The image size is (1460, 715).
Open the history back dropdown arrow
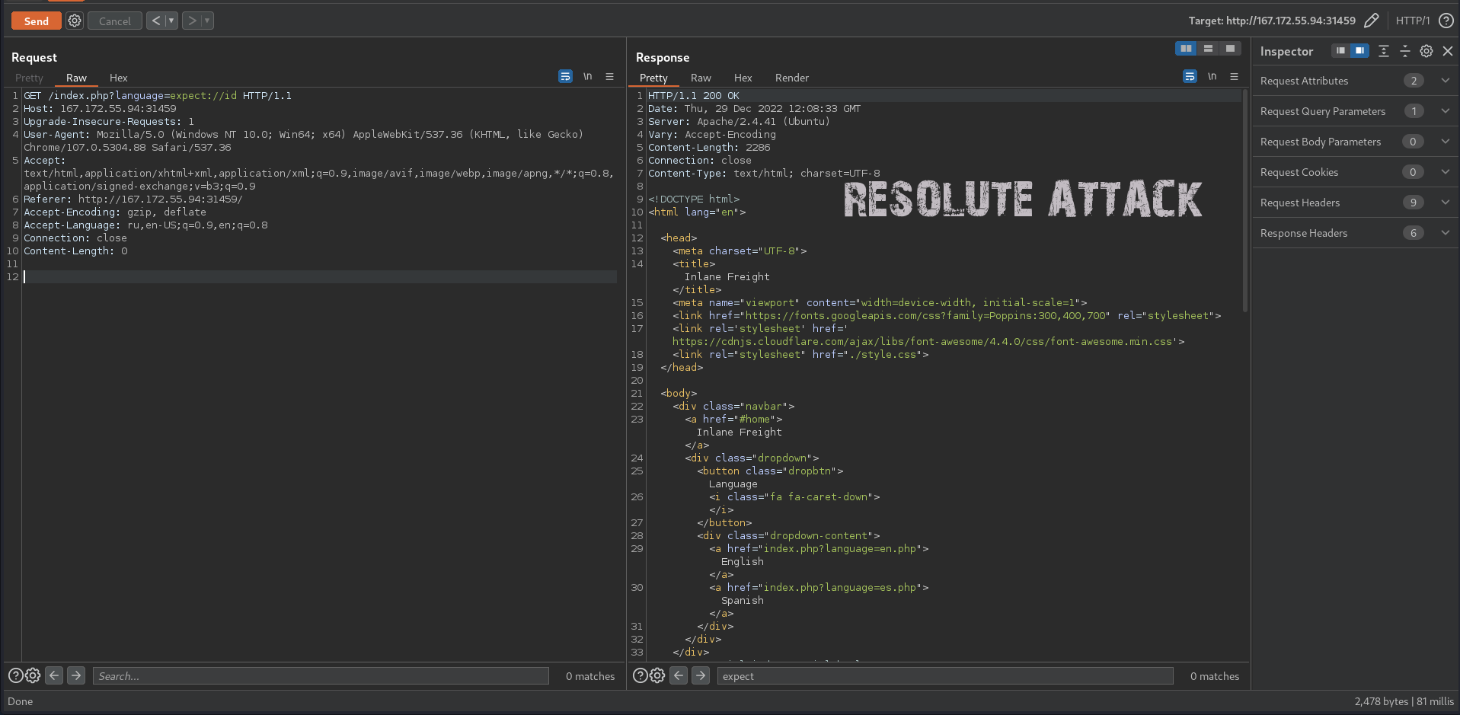click(171, 21)
